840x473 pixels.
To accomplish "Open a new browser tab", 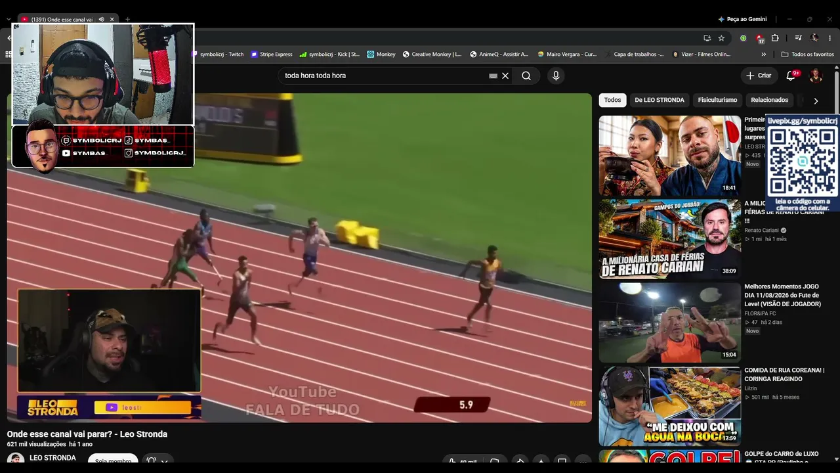I will point(127,20).
